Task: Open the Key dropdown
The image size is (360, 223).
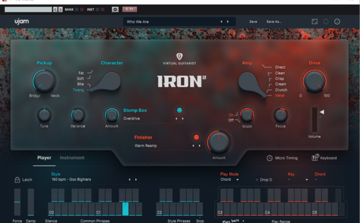Action: [298, 180]
